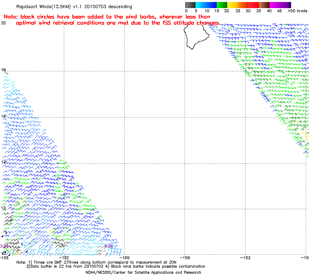Click the '20150703 descending' title text

point(108,6)
